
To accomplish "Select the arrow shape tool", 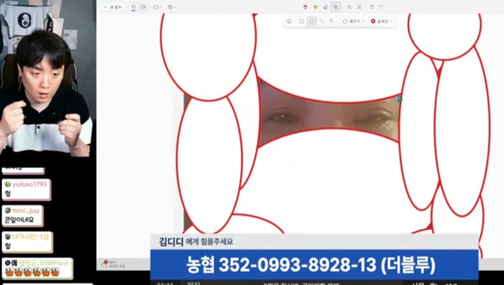I will 332,21.
